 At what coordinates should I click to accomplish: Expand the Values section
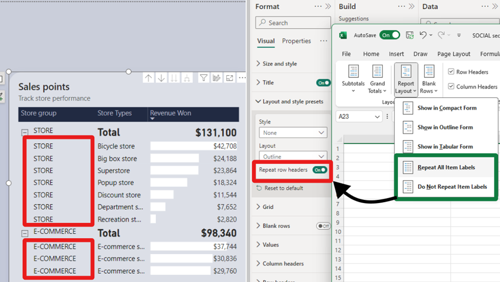tap(268, 245)
